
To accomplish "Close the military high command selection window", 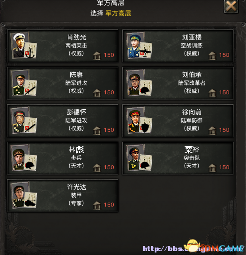I will (231, 6).
